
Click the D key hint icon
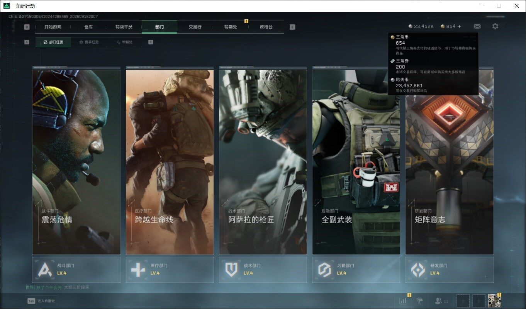click(151, 42)
